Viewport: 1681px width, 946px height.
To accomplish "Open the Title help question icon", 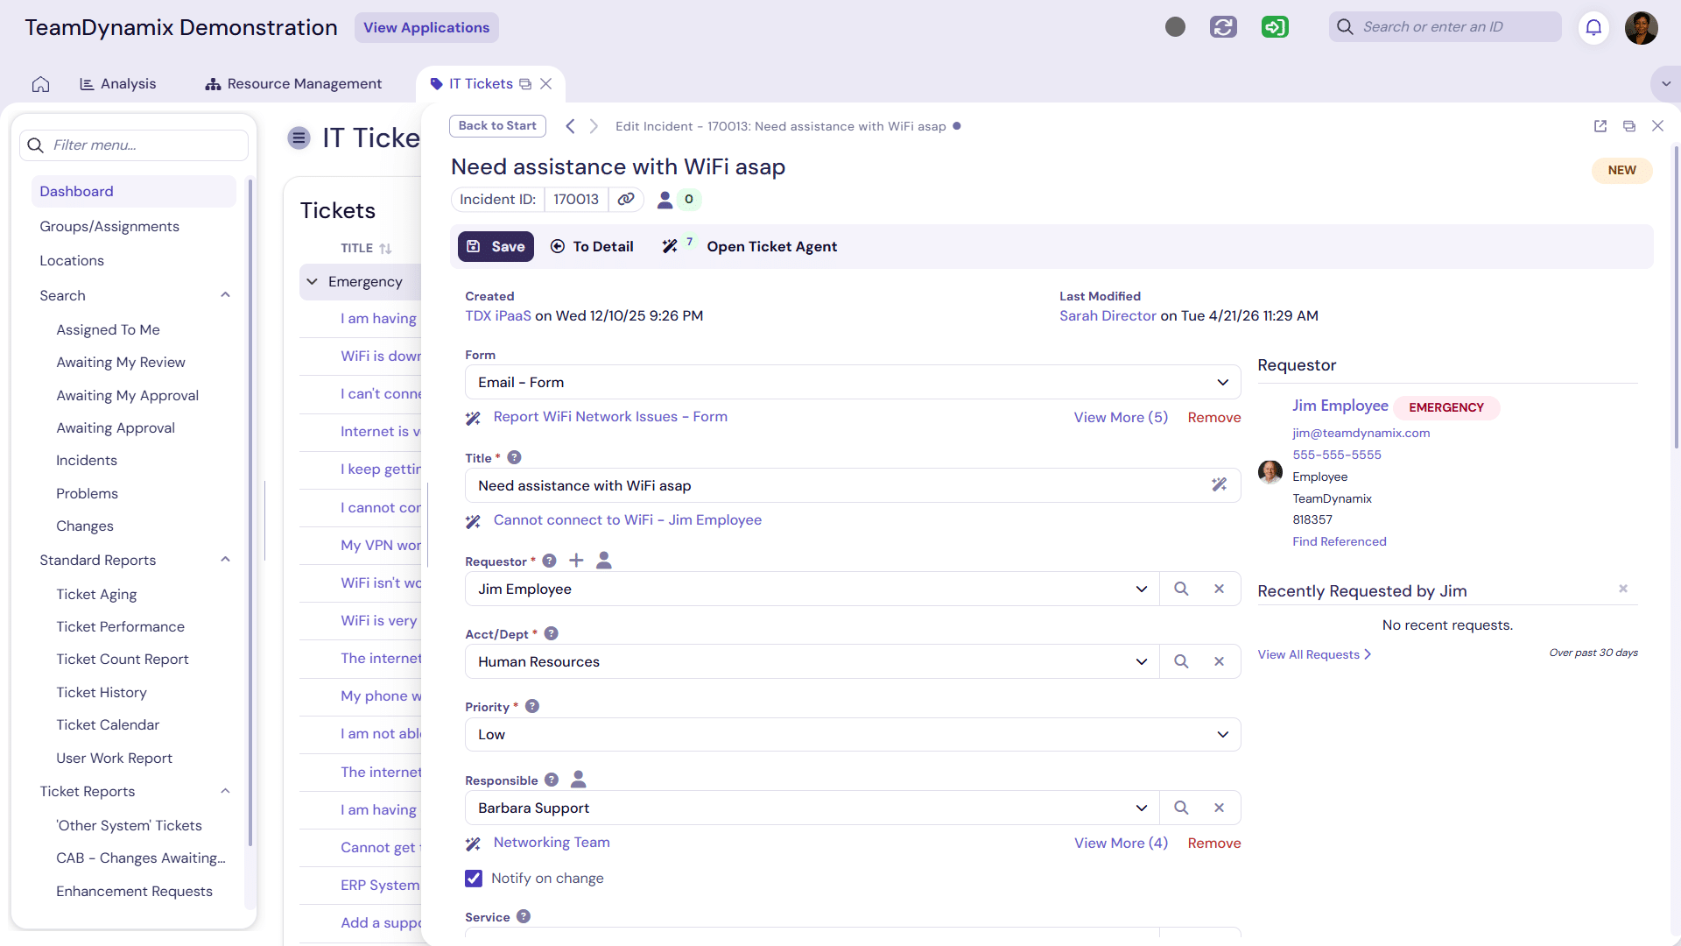I will pyautogui.click(x=515, y=457).
